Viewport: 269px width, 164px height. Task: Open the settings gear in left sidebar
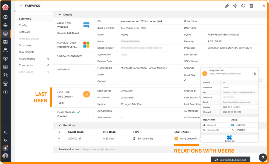[5, 92]
